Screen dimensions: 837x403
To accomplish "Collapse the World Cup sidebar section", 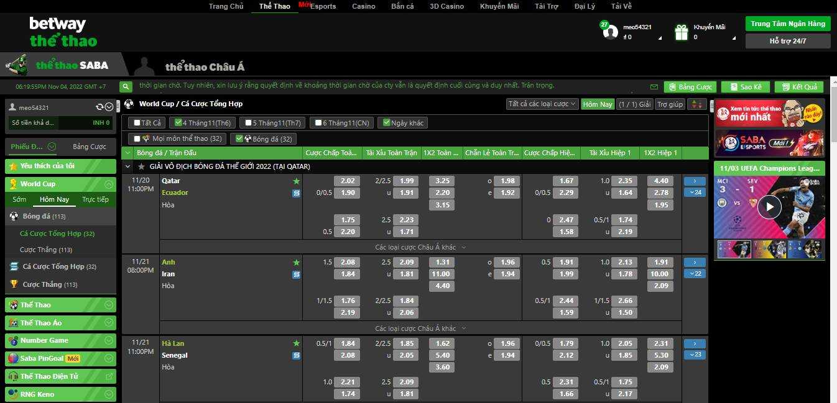I will [109, 184].
